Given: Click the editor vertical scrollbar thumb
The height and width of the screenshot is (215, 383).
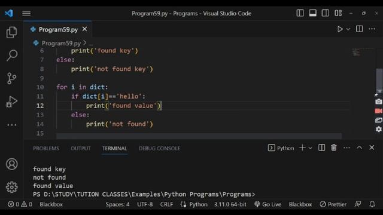Looking at the screenshot, I should pyautogui.click(x=379, y=80).
